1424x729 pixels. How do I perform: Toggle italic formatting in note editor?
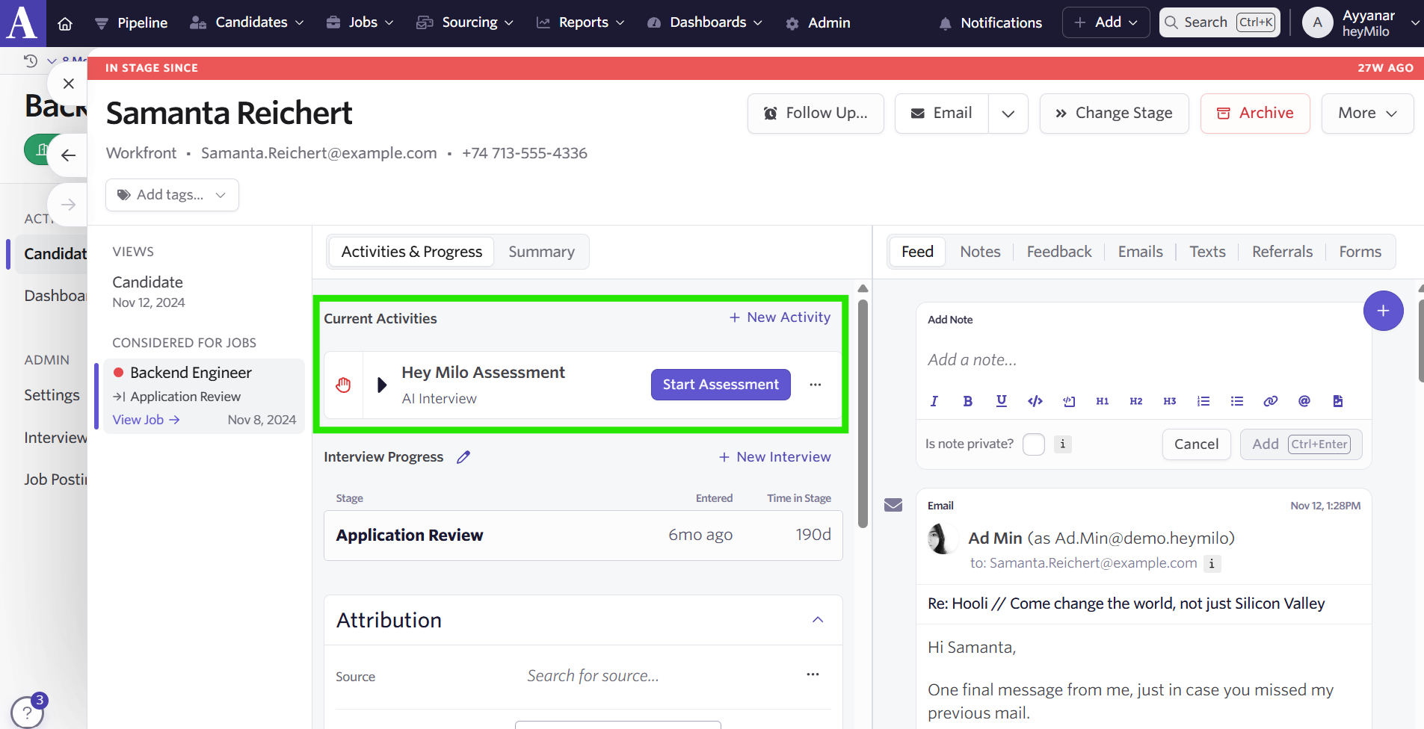click(x=934, y=401)
